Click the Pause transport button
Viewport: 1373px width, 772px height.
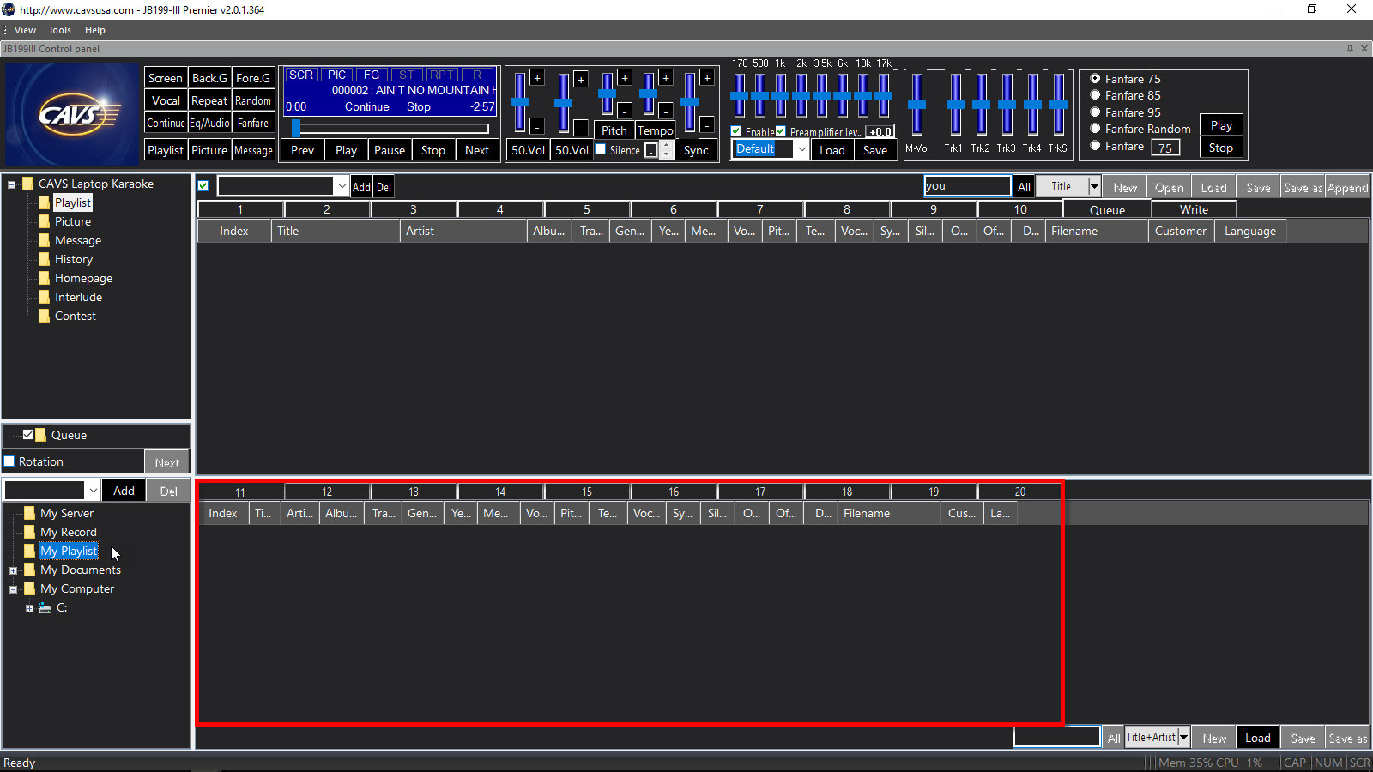click(x=389, y=150)
